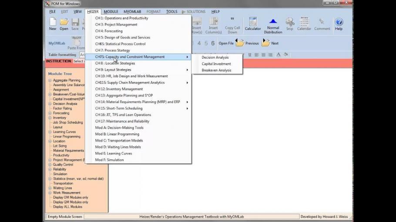
Task: Select Linear Programming in Module Tree
Action: click(x=67, y=136)
